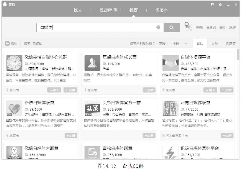The image size is (242, 169).
Task: Click the back arrow icon
Action: (7, 44)
